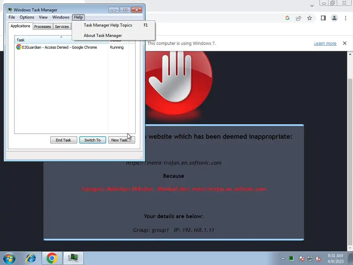
Task: Click the Running status of the Chrome task
Action: (117, 47)
